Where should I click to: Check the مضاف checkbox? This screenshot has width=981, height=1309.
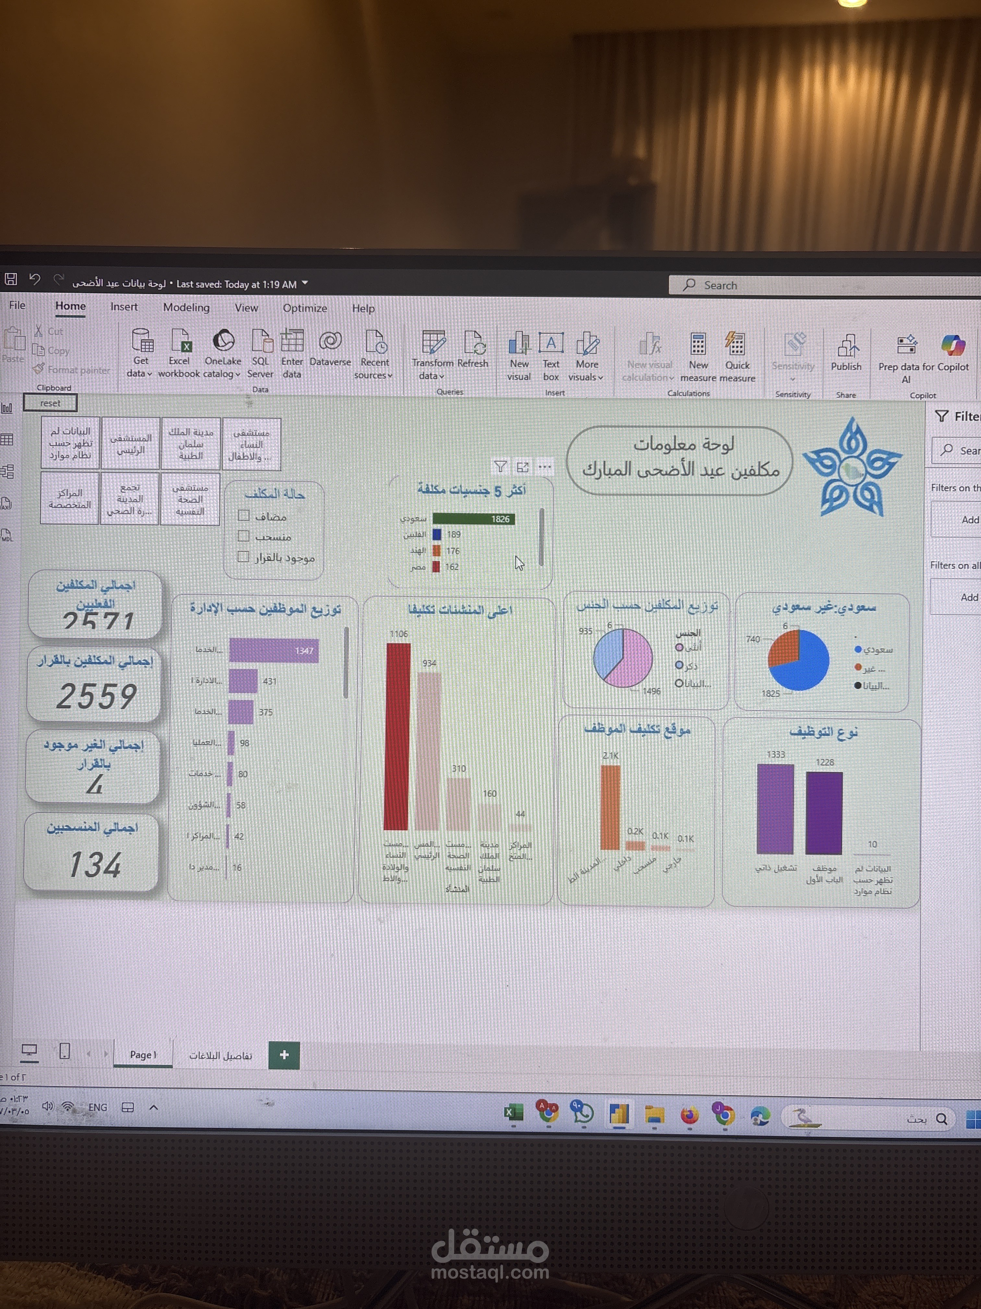244,516
